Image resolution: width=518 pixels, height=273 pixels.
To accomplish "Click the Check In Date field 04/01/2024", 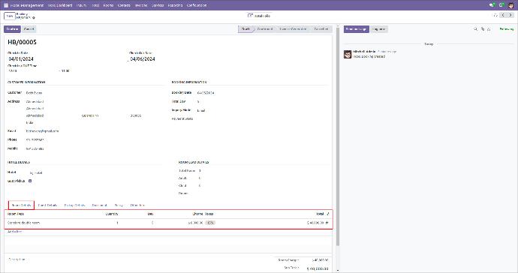I will coord(21,59).
